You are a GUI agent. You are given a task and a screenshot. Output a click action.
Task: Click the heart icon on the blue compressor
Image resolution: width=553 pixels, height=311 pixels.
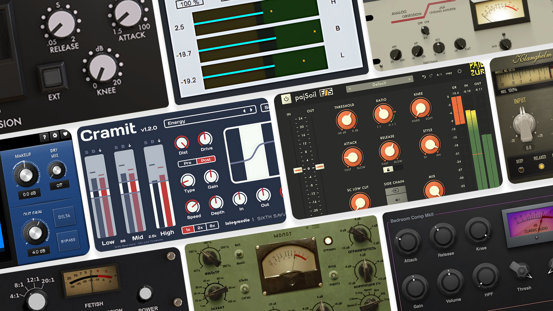point(65,134)
